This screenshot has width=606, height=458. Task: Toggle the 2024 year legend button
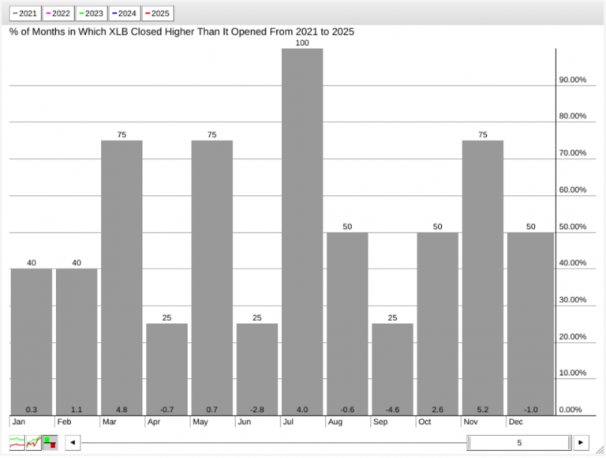click(x=125, y=13)
